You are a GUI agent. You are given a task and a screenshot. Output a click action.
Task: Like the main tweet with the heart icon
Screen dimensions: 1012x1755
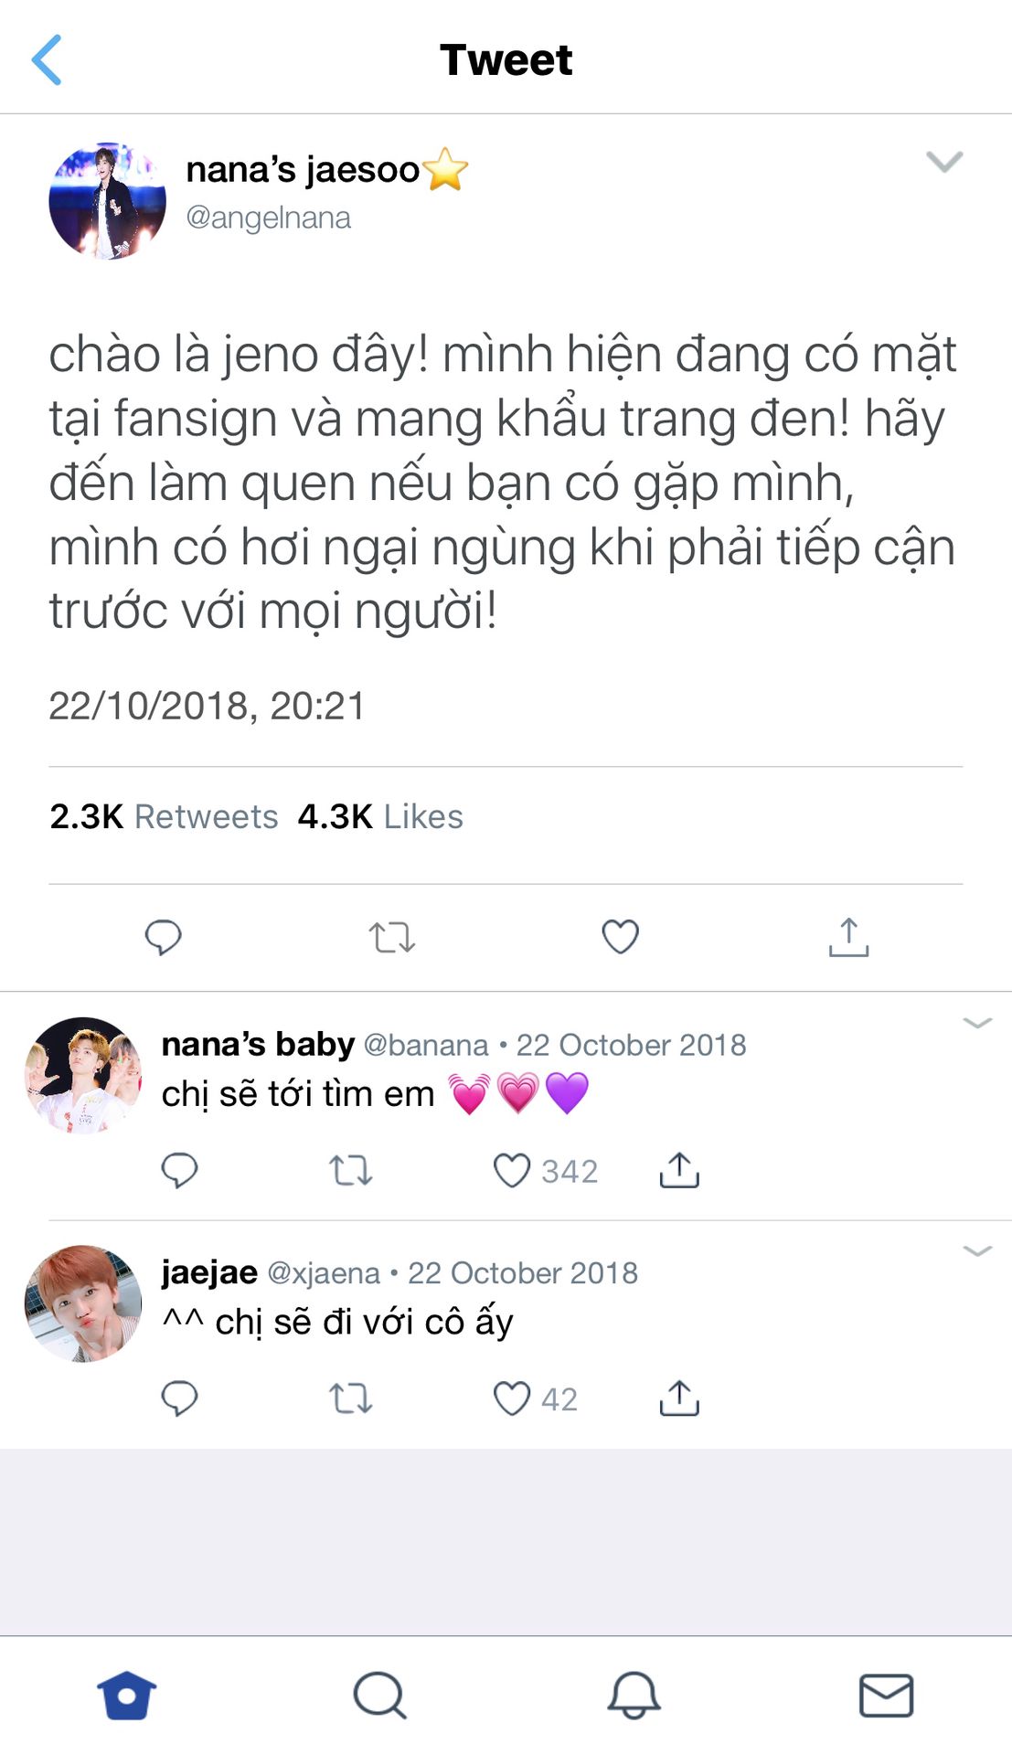tap(621, 937)
